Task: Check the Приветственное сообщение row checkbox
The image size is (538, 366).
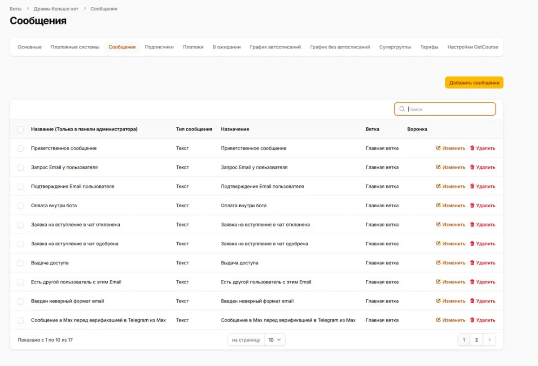Action: click(x=21, y=148)
